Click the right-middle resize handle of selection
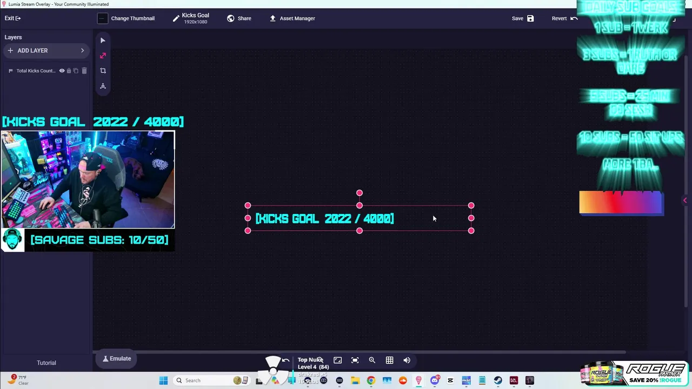692x389 pixels. coord(471,218)
